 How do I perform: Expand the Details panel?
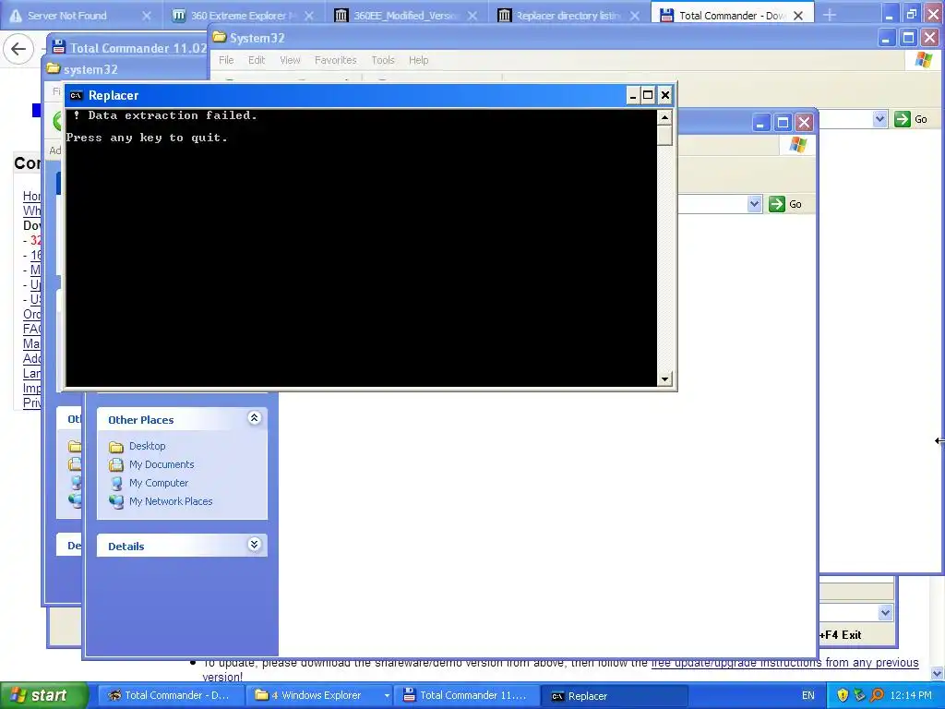point(255,545)
